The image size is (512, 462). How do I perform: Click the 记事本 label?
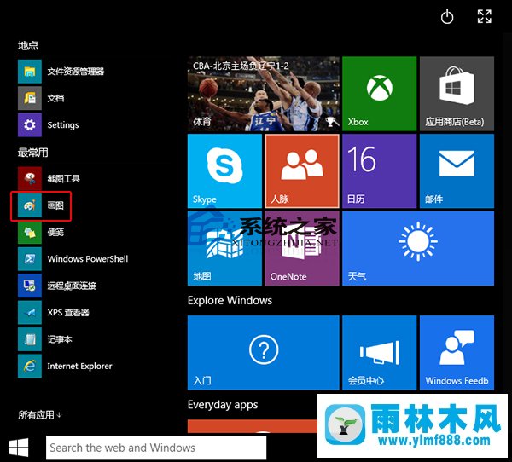[60, 339]
